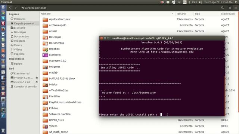Screen dimensions: 239x134
Task: Click the terminal window title bar
Action: pyautogui.click(x=162, y=38)
